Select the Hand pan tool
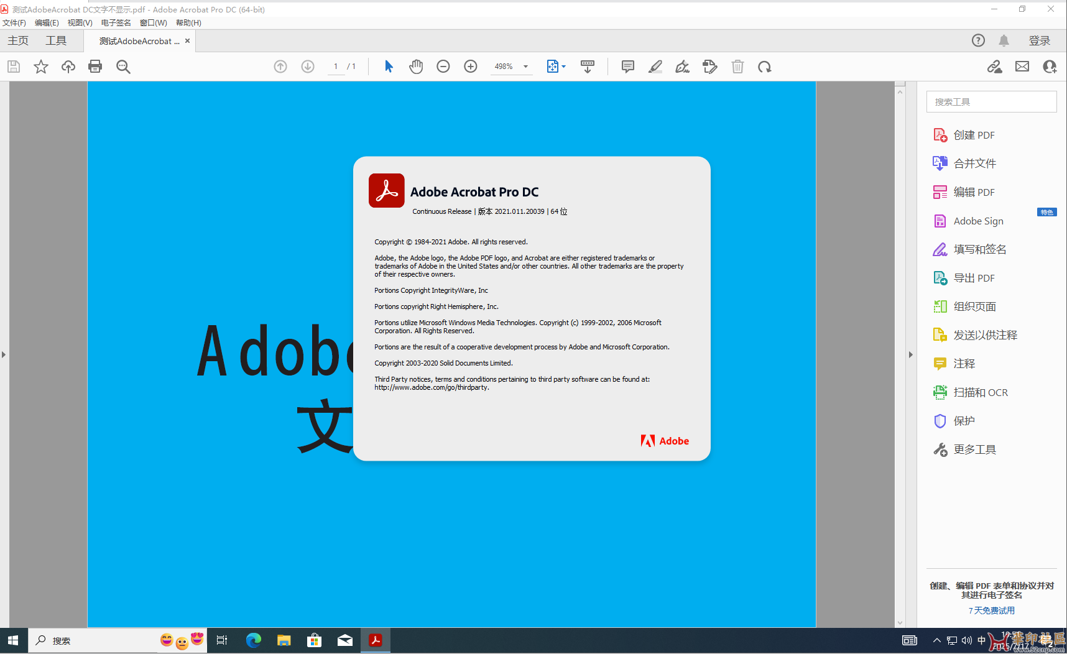 (416, 67)
